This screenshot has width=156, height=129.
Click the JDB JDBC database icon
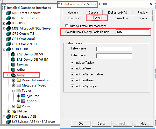coord(9,23)
